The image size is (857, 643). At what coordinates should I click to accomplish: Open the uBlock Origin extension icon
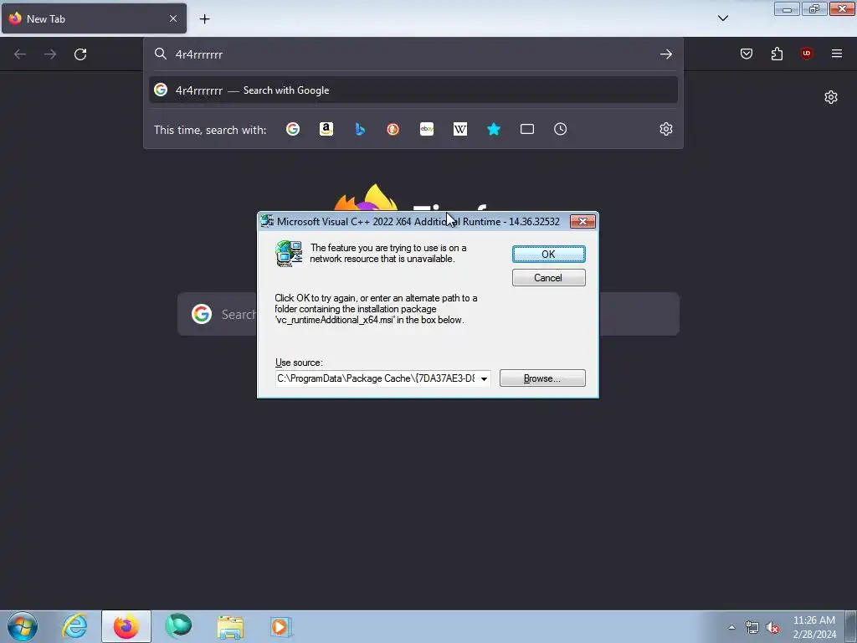pos(807,54)
